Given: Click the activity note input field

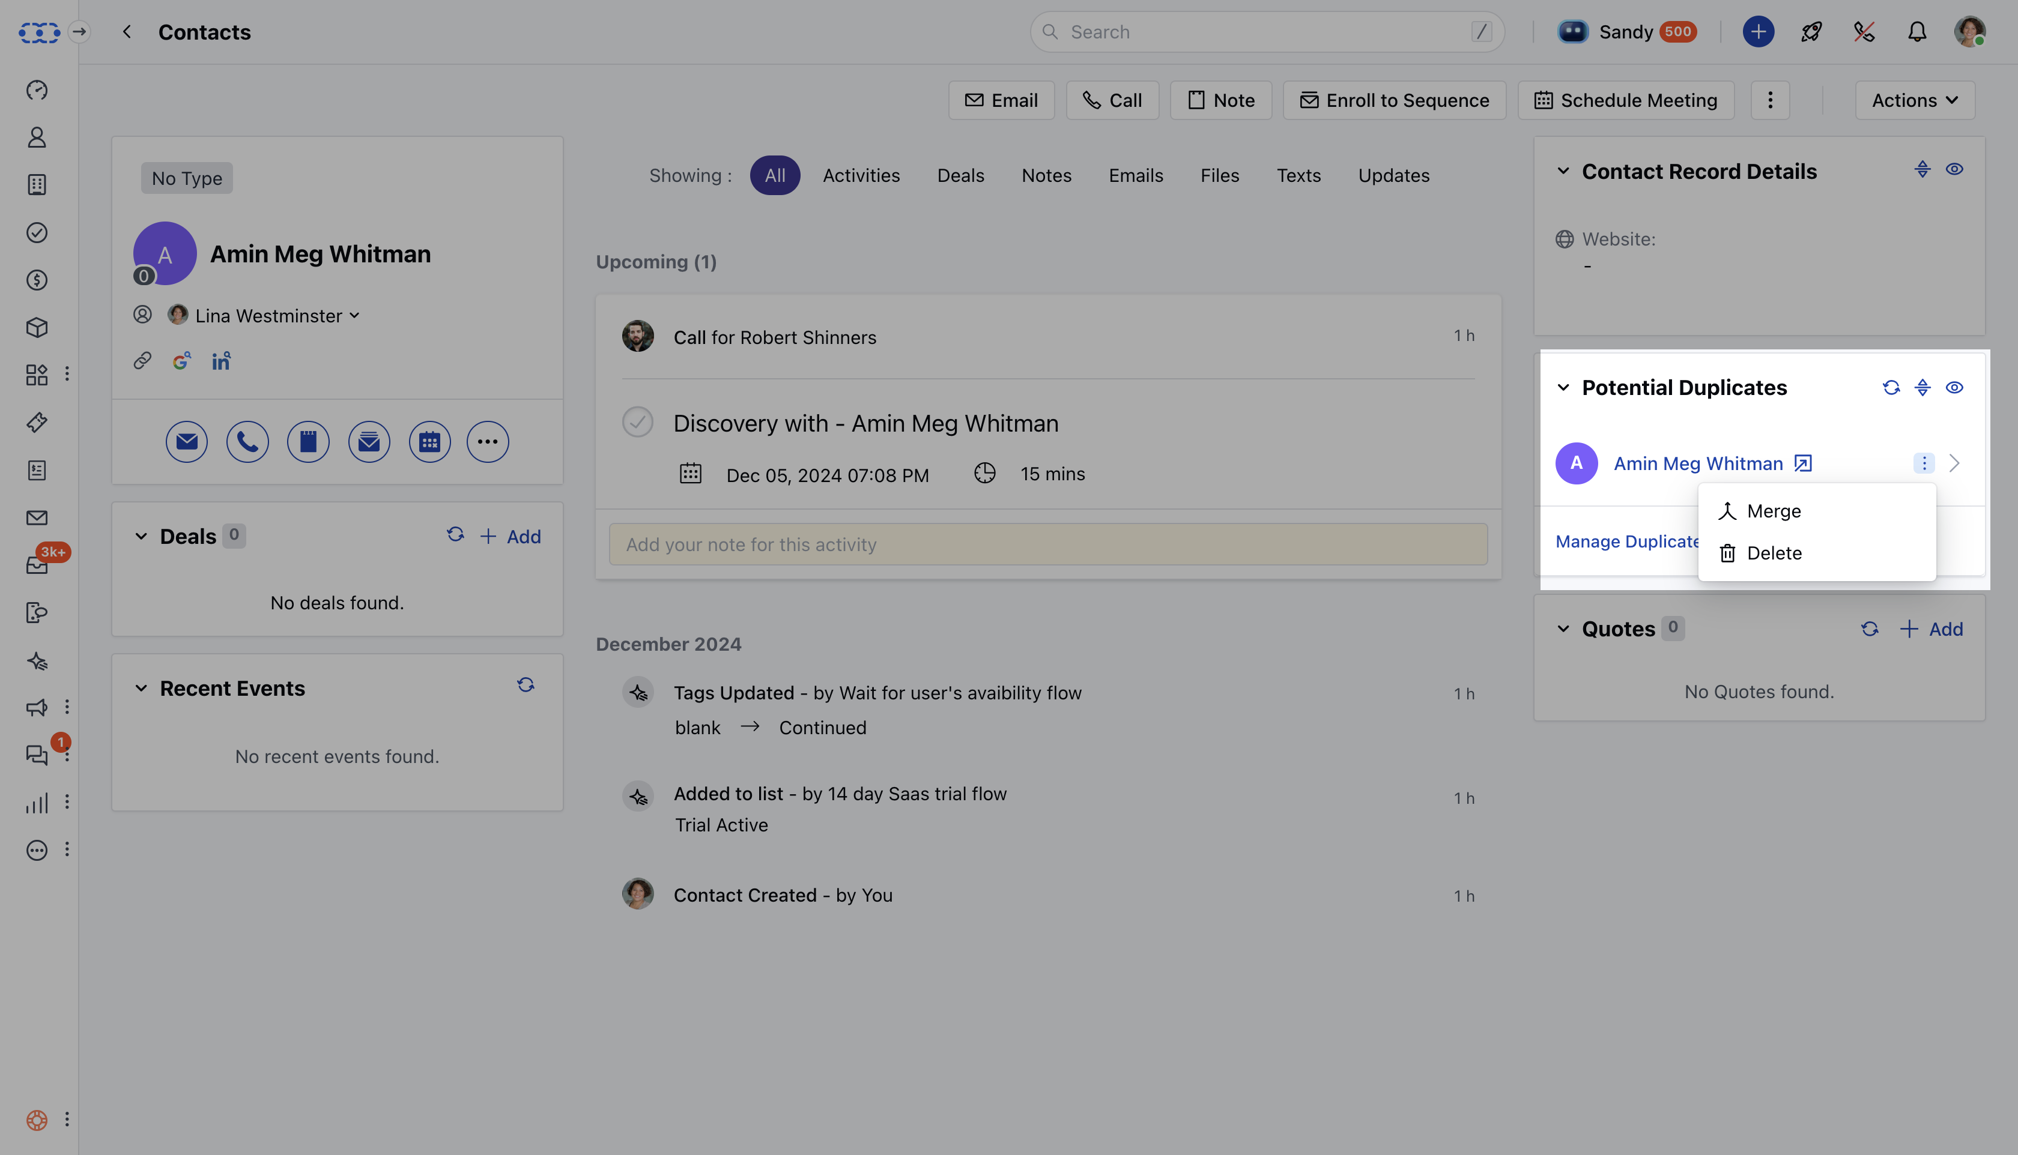Looking at the screenshot, I should [x=1047, y=544].
